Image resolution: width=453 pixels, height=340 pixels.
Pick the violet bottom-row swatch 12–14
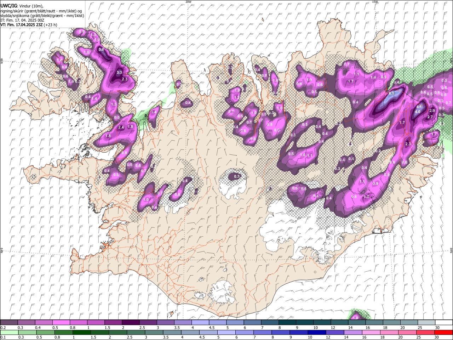click(335, 332)
